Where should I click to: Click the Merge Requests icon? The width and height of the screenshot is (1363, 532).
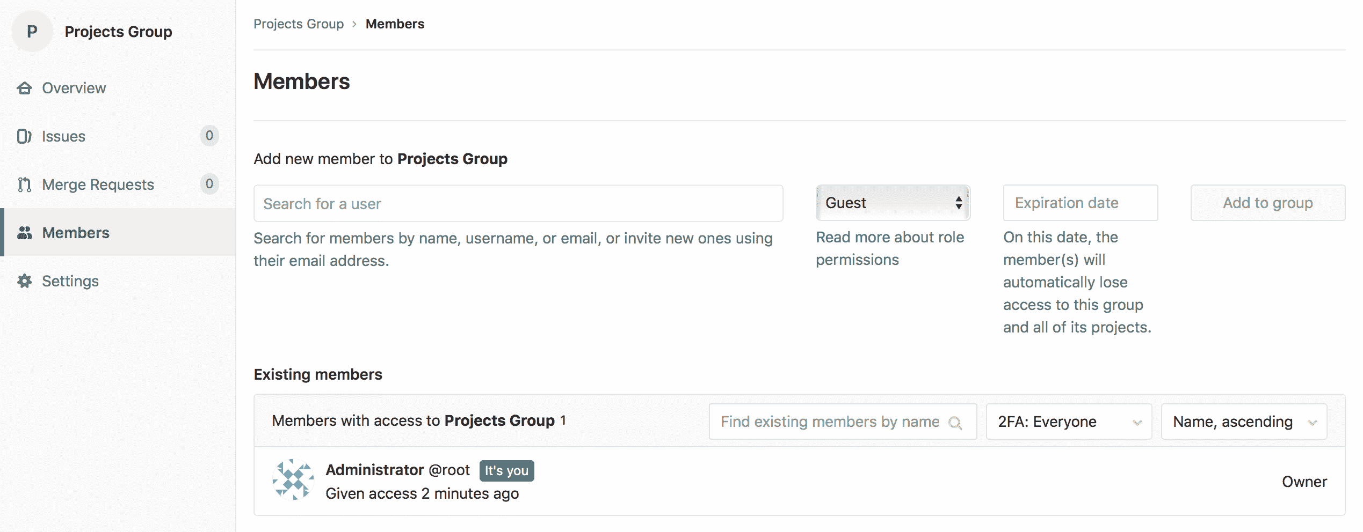[x=25, y=184]
